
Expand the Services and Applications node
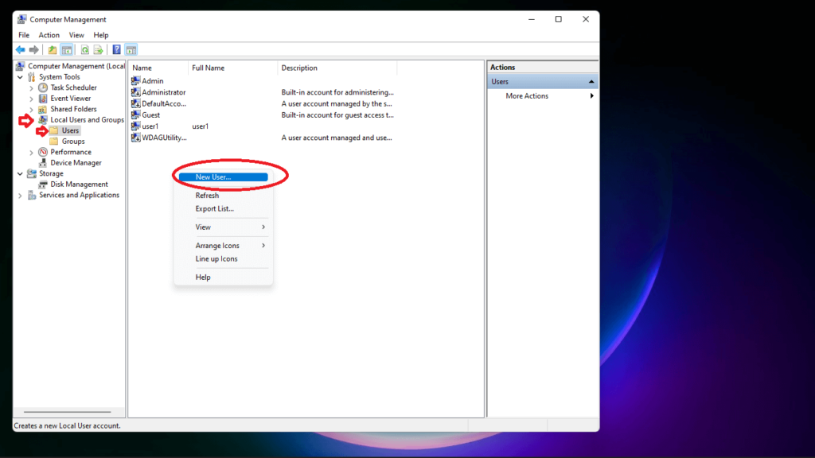click(x=20, y=196)
